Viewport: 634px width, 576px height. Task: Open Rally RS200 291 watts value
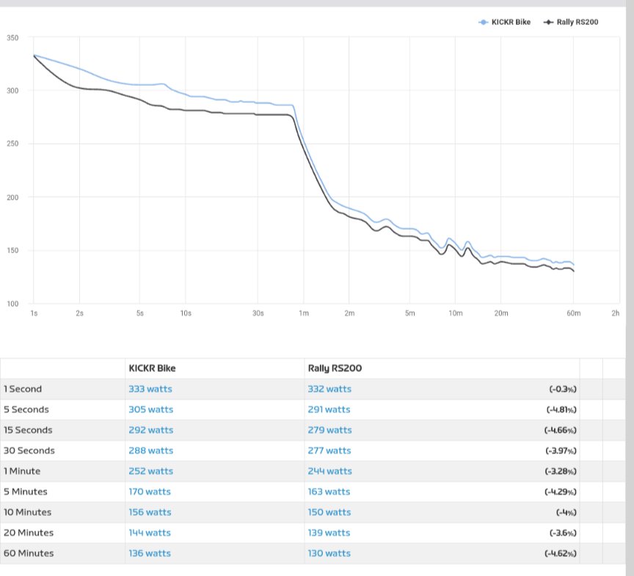(x=329, y=409)
